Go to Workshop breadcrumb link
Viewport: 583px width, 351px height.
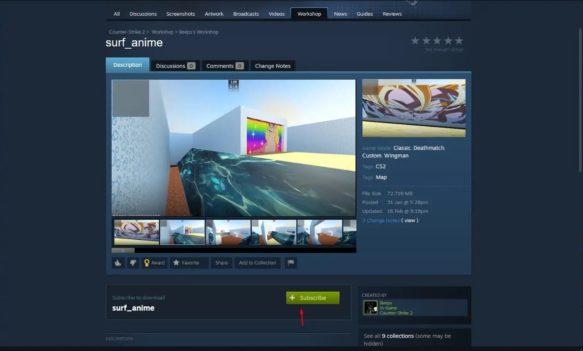pos(163,32)
